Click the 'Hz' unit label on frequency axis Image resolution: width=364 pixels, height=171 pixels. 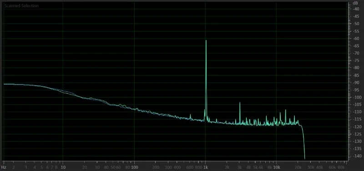click(4, 167)
